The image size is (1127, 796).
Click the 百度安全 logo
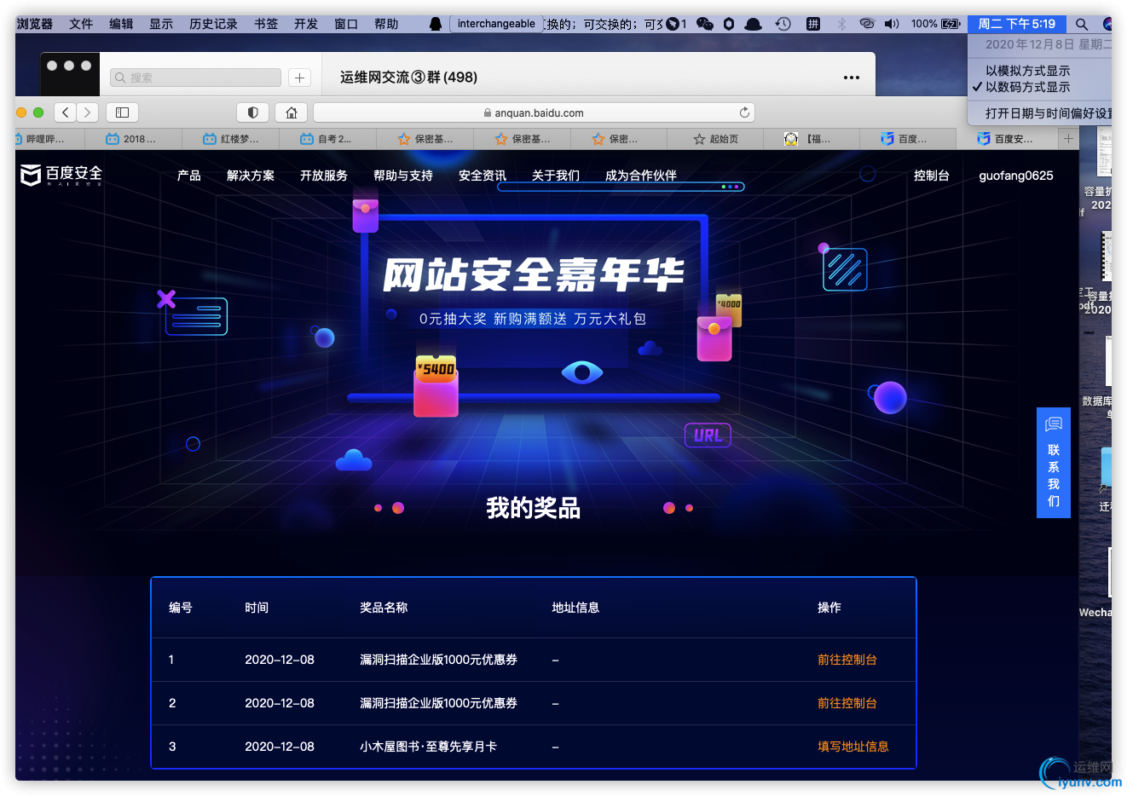click(61, 175)
